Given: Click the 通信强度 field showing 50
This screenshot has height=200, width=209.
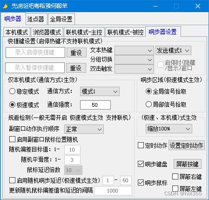Looking at the screenshot, I should click(x=95, y=105).
